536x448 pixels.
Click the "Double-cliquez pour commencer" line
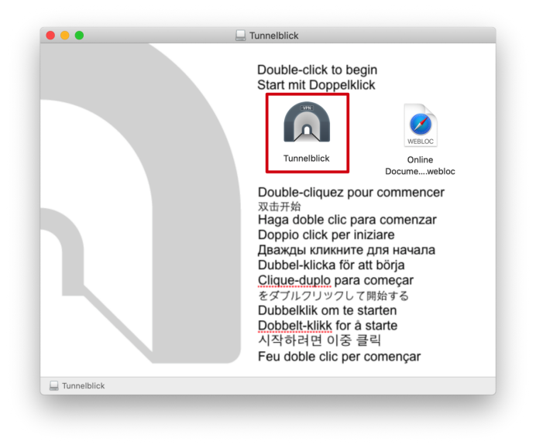click(351, 192)
